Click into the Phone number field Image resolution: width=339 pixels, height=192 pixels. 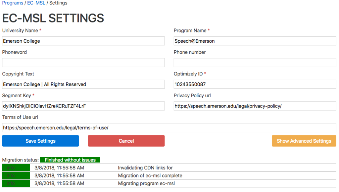[255, 63]
